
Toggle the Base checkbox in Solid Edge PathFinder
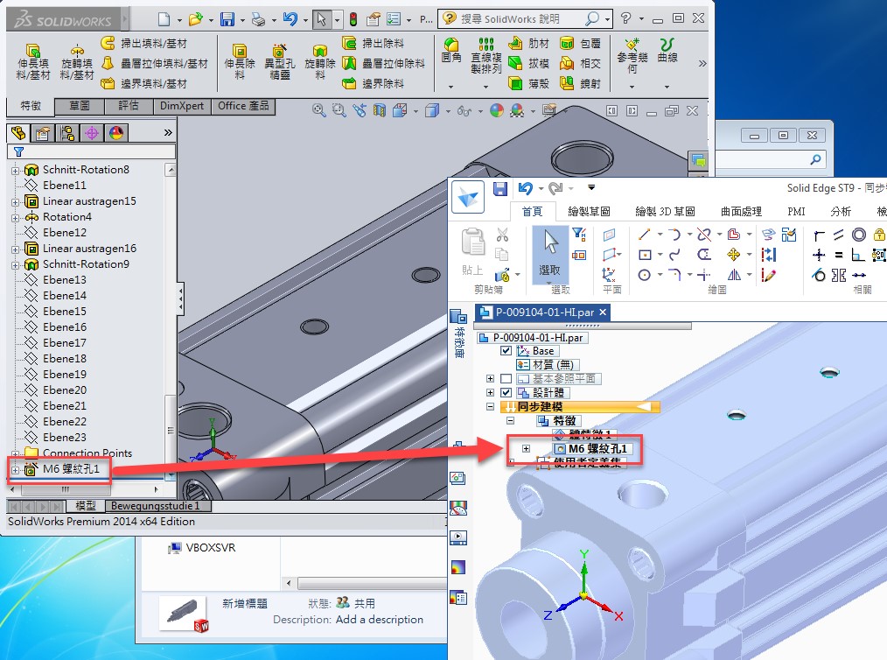[x=506, y=351]
